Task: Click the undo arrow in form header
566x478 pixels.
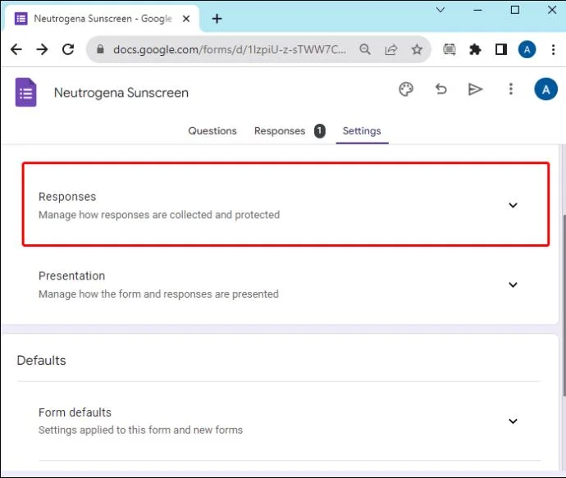Action: coord(440,89)
